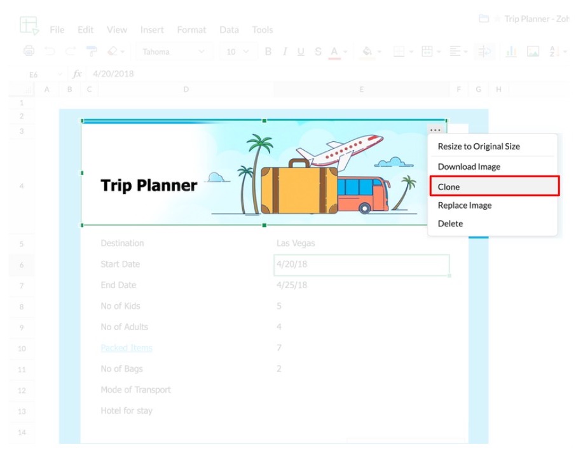Click the folder icon beside Trip Planner title
Image resolution: width=576 pixels, height=451 pixels.
click(484, 18)
